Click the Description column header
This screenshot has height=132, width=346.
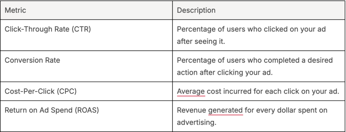click(259, 10)
